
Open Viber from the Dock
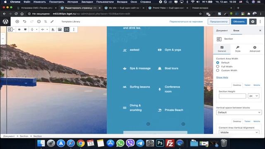[130, 143]
